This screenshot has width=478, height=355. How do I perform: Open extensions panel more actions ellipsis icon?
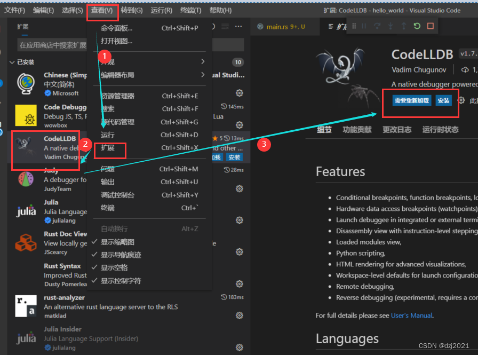[x=238, y=26]
